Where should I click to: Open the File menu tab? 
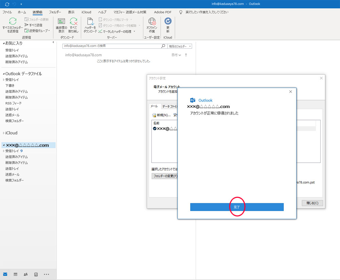(7, 12)
